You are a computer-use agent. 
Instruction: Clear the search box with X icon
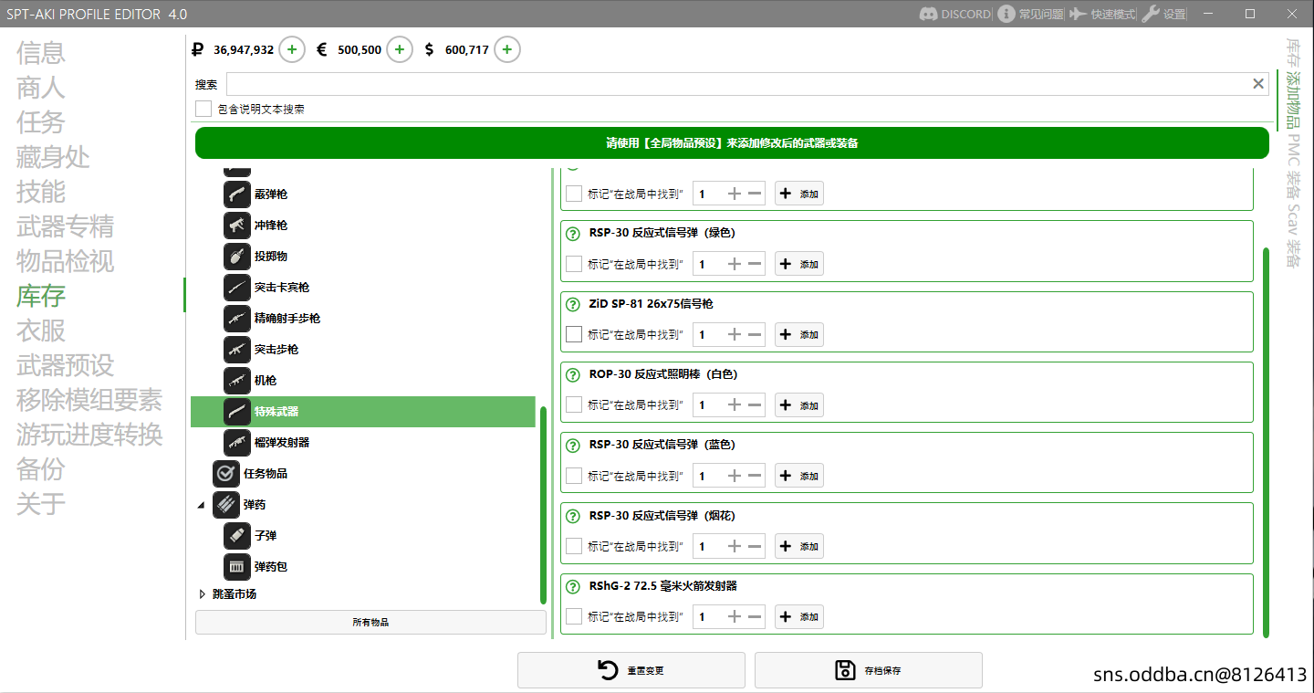(x=1258, y=84)
